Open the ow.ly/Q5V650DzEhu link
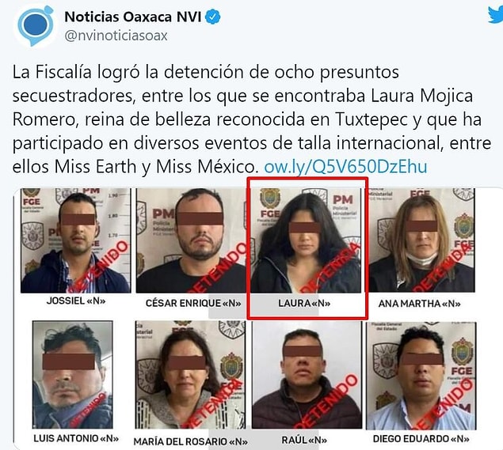 (x=345, y=167)
